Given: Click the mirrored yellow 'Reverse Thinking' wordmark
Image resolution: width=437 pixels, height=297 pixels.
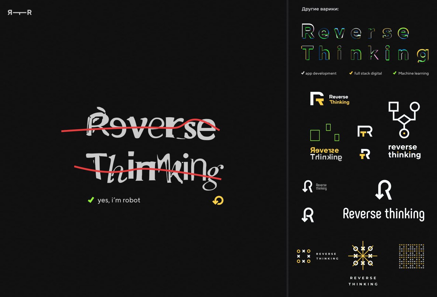Looking at the screenshot, I should coord(326,154).
